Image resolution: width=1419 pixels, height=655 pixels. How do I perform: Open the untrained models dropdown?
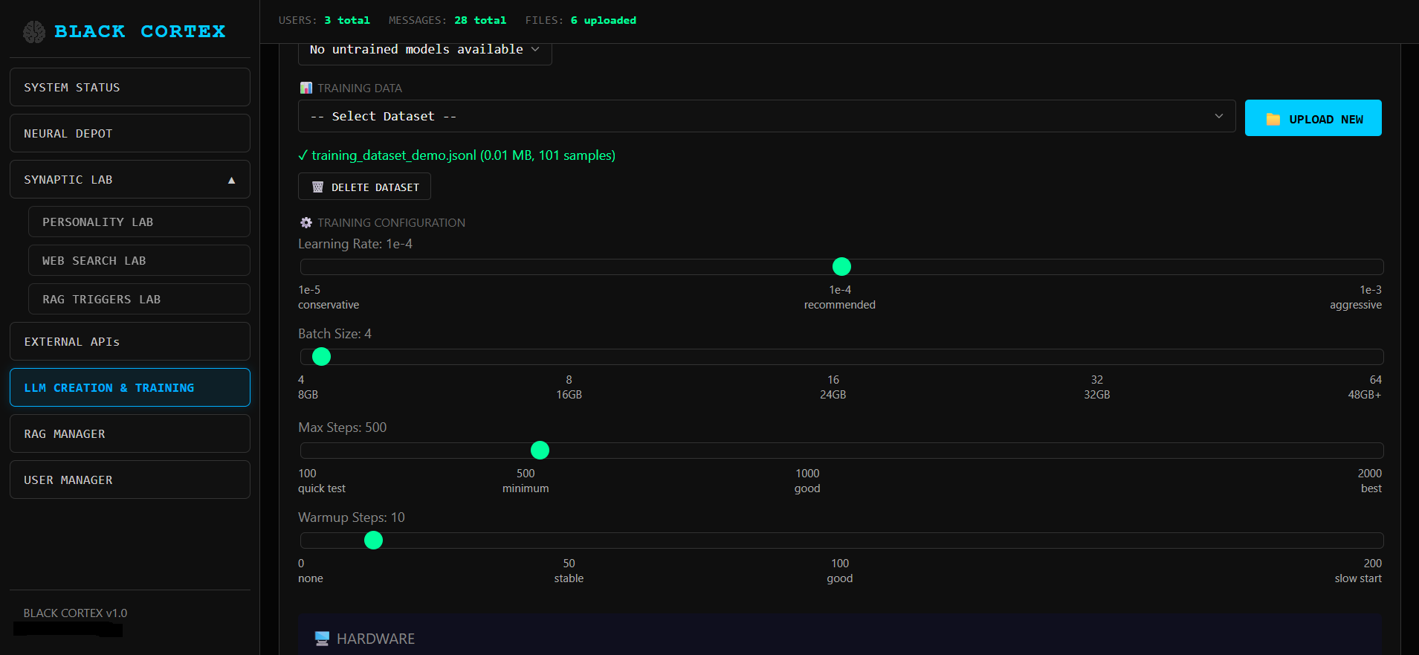[x=424, y=50]
